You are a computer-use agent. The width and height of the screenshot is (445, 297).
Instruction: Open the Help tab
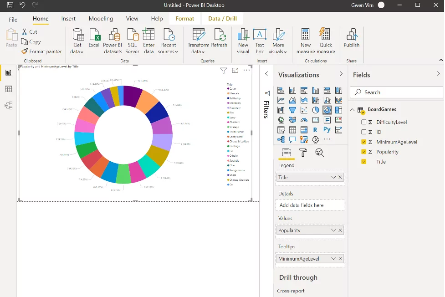(157, 19)
